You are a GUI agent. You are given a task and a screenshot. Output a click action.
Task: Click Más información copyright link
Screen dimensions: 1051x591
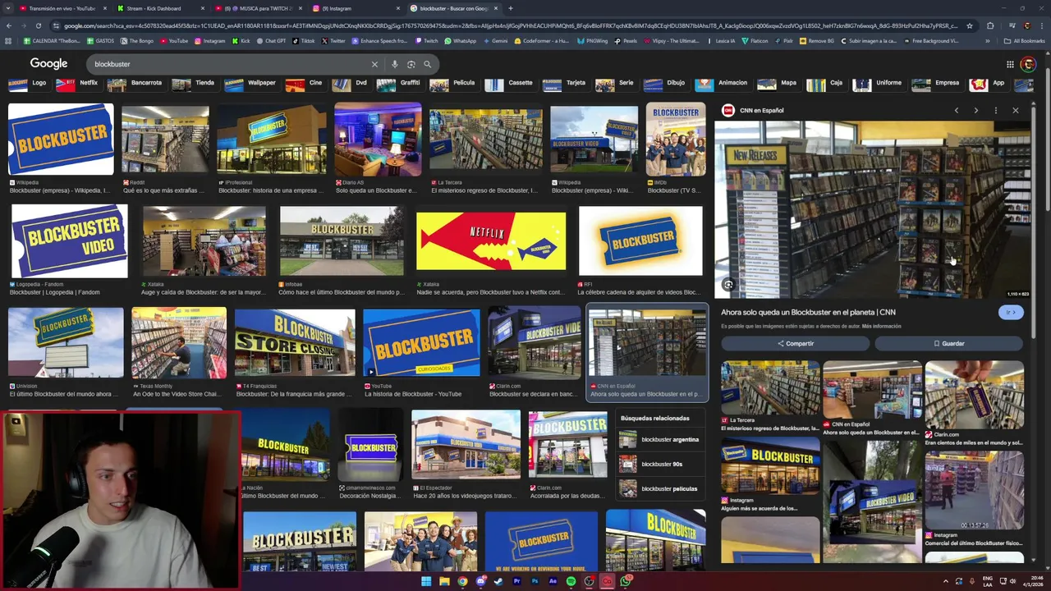click(x=882, y=327)
